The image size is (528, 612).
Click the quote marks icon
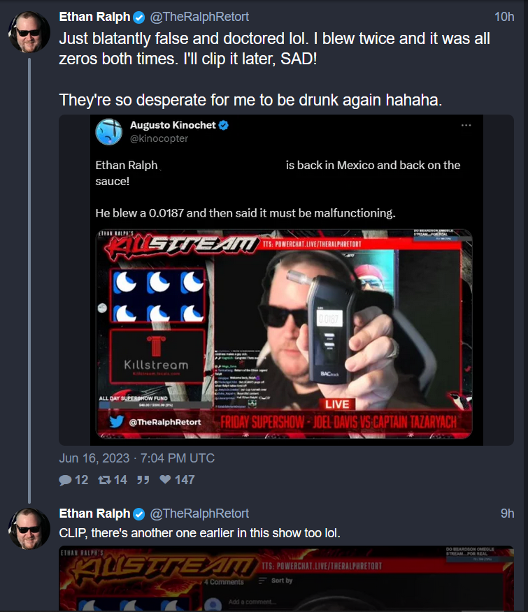click(x=143, y=480)
